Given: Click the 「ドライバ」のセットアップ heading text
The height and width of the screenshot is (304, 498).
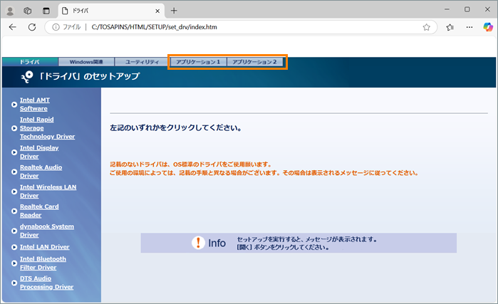Looking at the screenshot, I should [x=89, y=76].
